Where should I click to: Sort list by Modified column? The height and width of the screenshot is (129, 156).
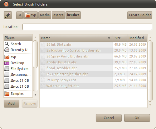138,38
